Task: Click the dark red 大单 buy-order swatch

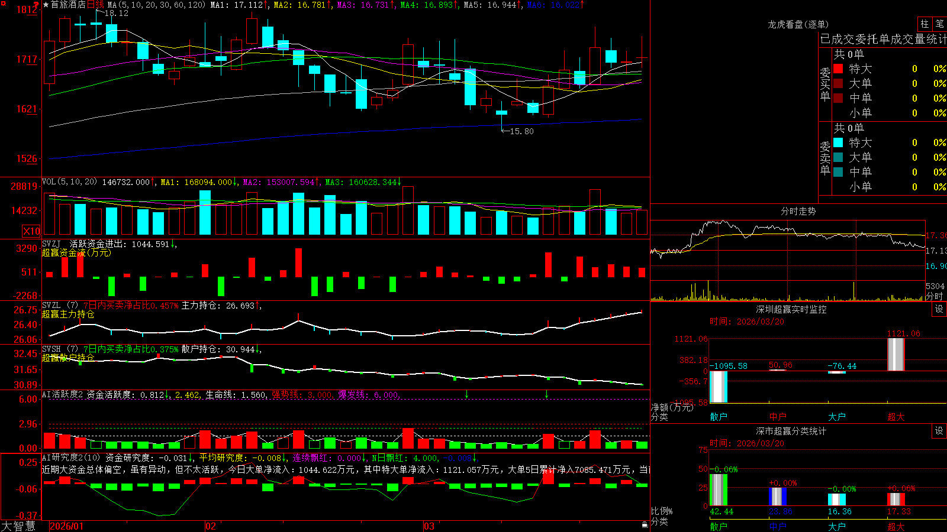Action: click(838, 83)
